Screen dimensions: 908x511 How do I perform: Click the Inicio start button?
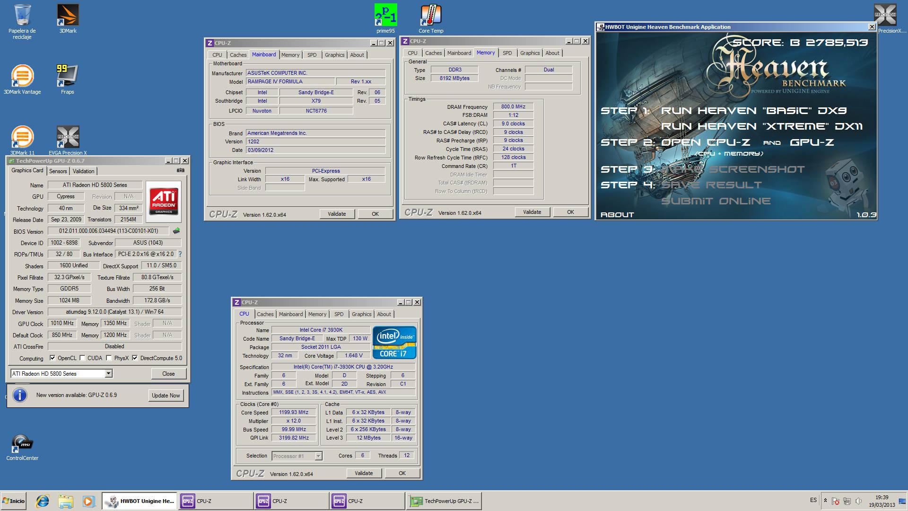14,501
